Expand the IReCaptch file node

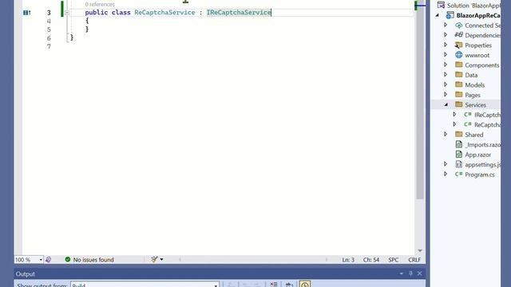point(454,115)
